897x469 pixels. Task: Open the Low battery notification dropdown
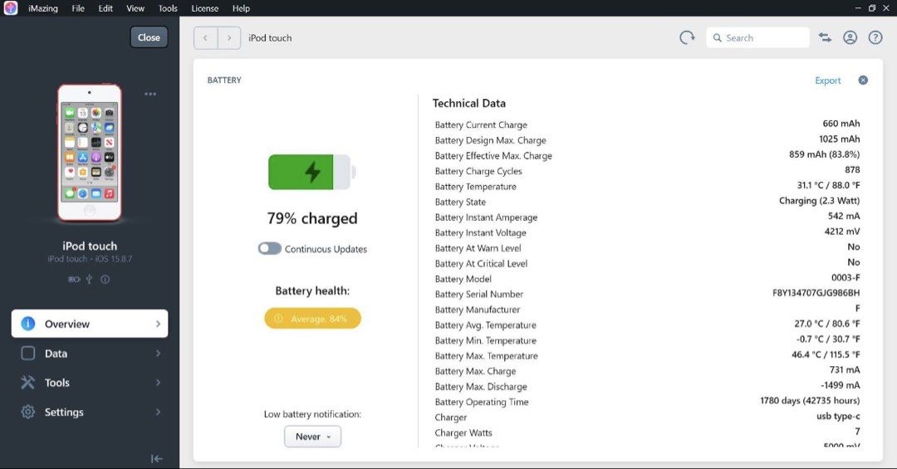point(312,437)
